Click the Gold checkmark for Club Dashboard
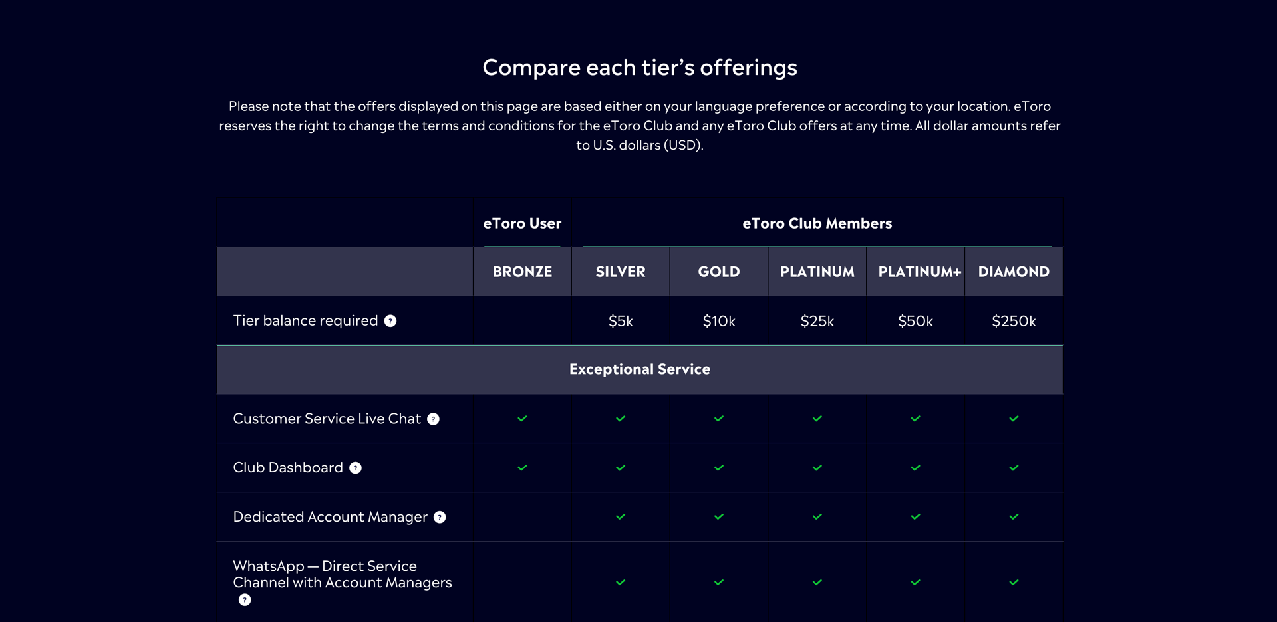This screenshot has width=1277, height=622. tap(719, 468)
